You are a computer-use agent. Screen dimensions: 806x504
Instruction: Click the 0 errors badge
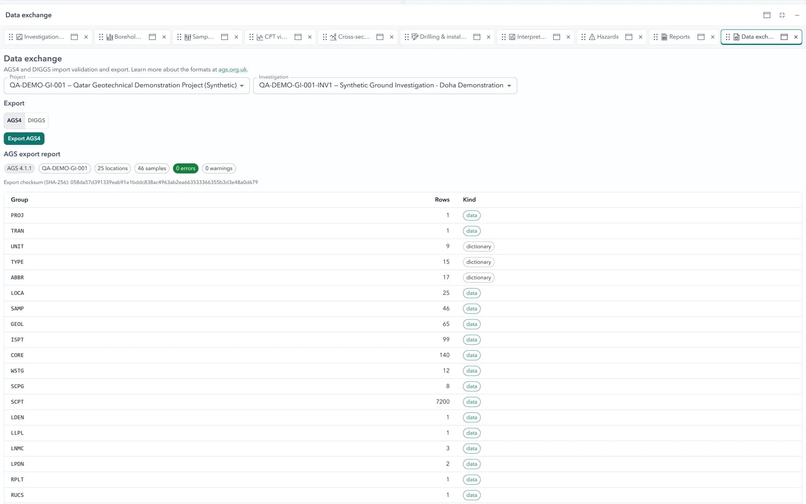point(186,168)
